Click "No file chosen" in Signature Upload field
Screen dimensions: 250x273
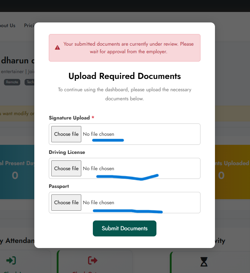point(98,134)
